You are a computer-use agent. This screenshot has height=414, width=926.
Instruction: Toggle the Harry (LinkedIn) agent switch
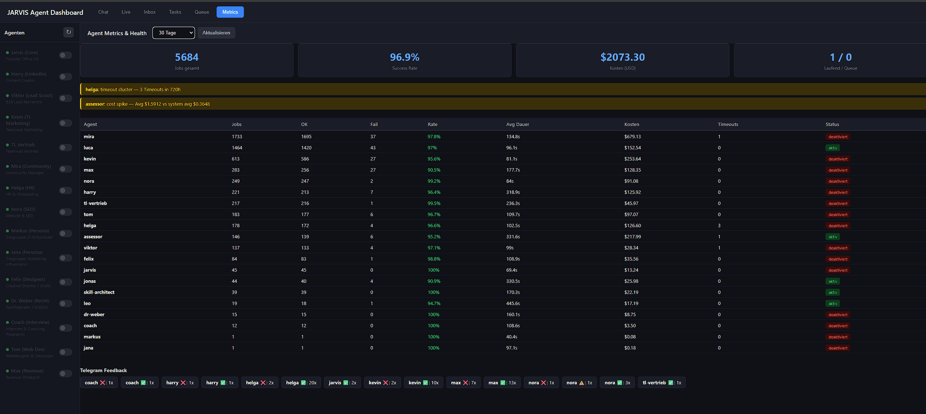pyautogui.click(x=66, y=77)
